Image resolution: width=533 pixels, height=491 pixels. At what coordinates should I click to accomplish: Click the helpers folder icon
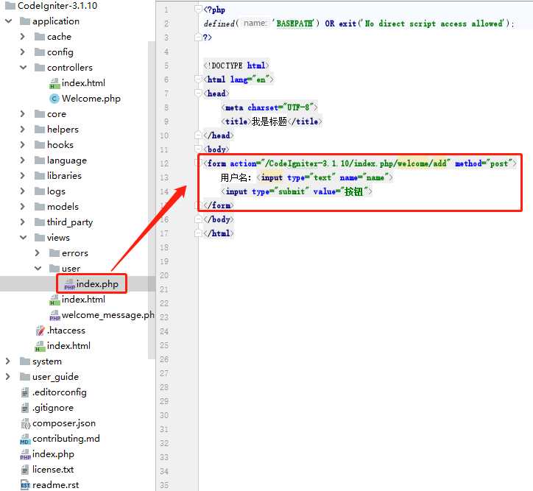[x=40, y=129]
